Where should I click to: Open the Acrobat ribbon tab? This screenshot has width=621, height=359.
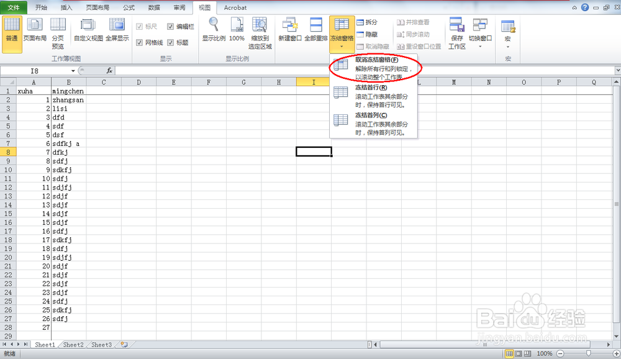[x=235, y=7]
